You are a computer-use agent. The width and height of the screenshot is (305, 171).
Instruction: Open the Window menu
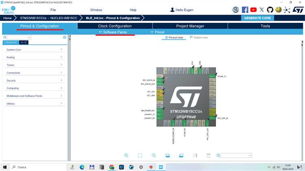[96, 10]
